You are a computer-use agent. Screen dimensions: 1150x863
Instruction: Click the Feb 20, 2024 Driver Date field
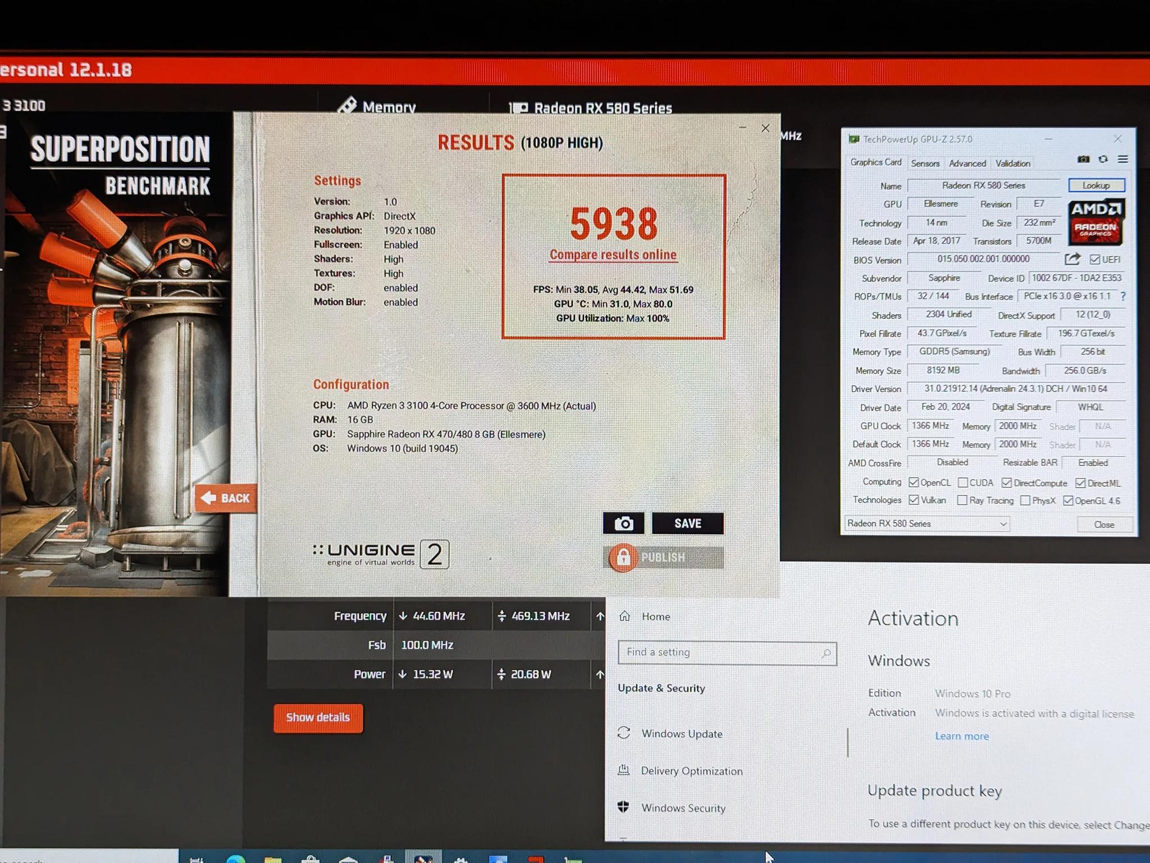point(946,407)
